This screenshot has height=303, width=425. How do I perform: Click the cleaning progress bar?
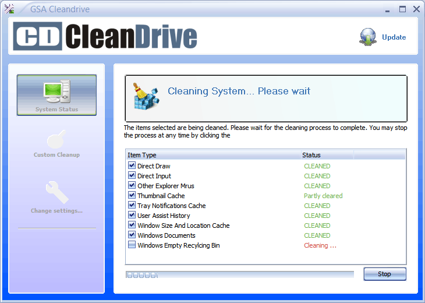[x=240, y=274]
